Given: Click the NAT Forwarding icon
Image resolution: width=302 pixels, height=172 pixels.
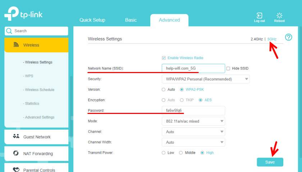Looking at the screenshot, I should pos(16,153).
